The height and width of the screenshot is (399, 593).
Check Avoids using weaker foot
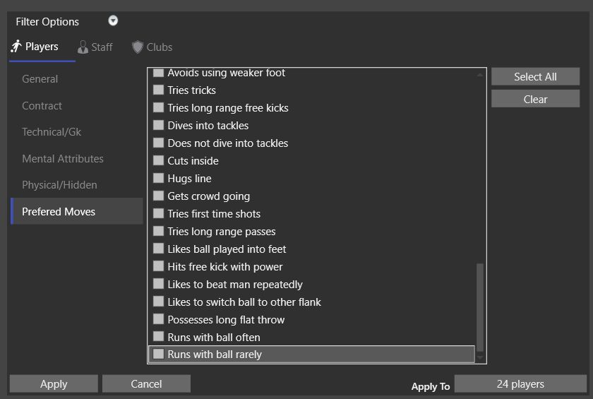[158, 72]
